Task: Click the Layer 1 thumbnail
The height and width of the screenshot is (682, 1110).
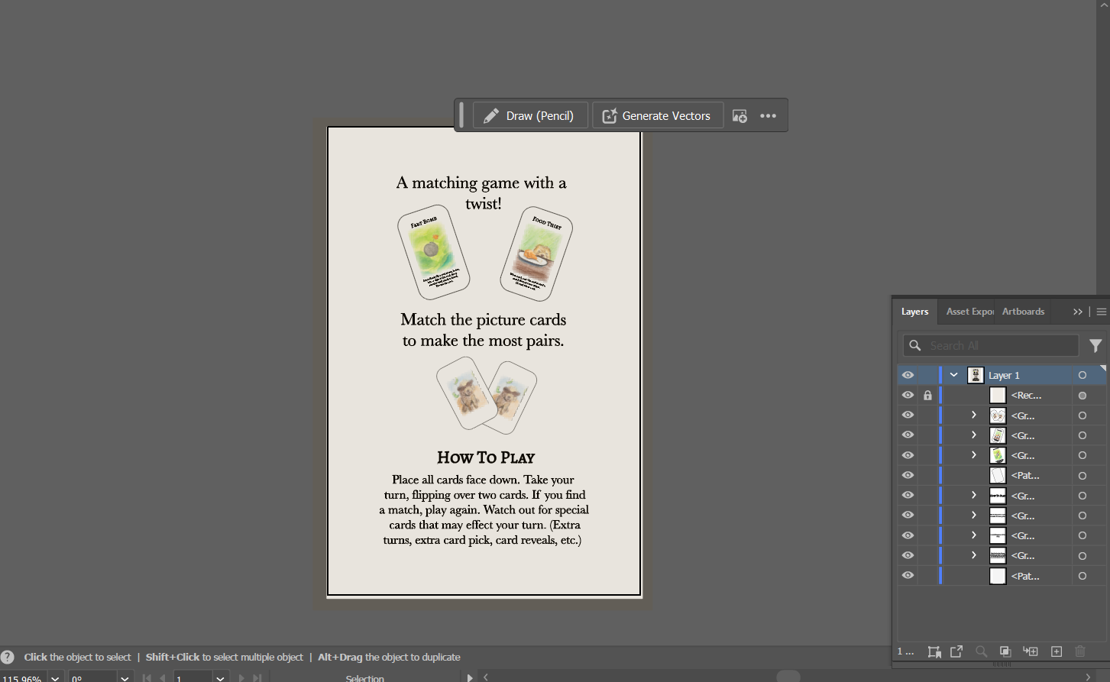Action: (976, 375)
